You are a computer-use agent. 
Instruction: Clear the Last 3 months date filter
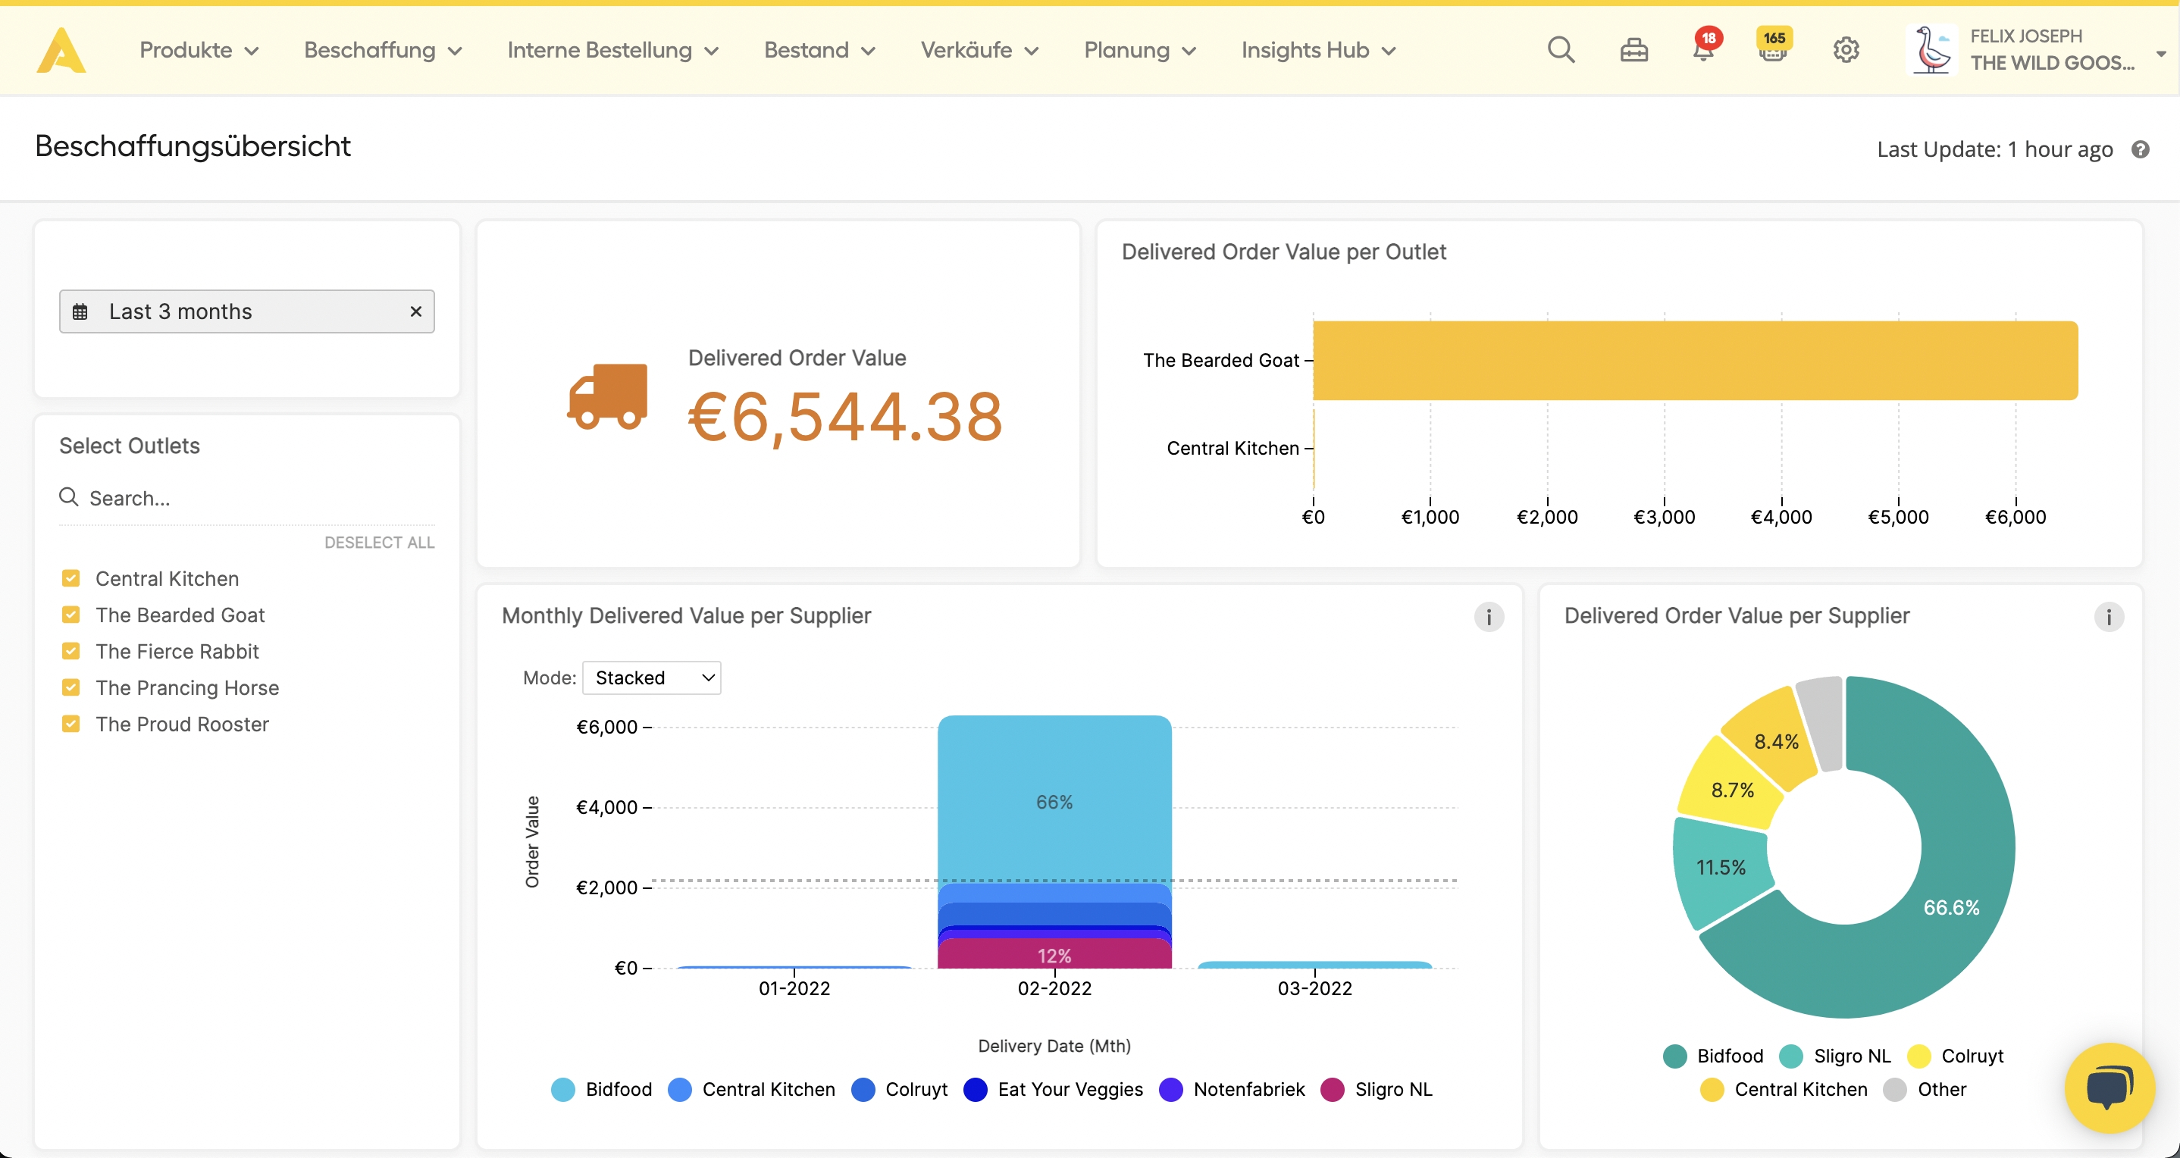pos(415,311)
